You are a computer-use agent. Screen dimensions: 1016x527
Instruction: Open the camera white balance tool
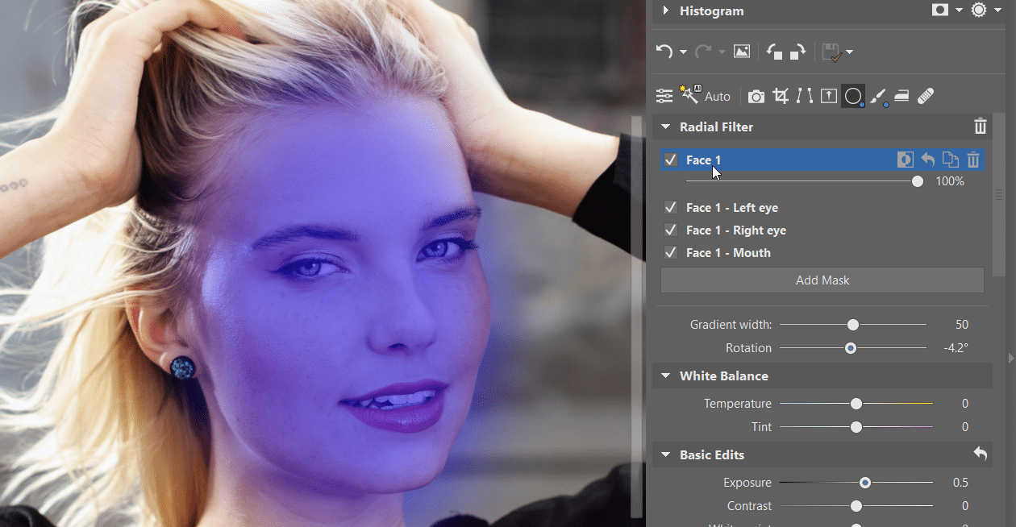coord(756,95)
